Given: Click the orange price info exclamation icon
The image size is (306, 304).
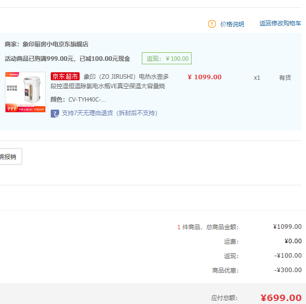Looking at the screenshot, I should (212, 24).
